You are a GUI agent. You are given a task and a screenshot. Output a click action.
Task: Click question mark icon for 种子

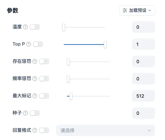(x=25, y=113)
